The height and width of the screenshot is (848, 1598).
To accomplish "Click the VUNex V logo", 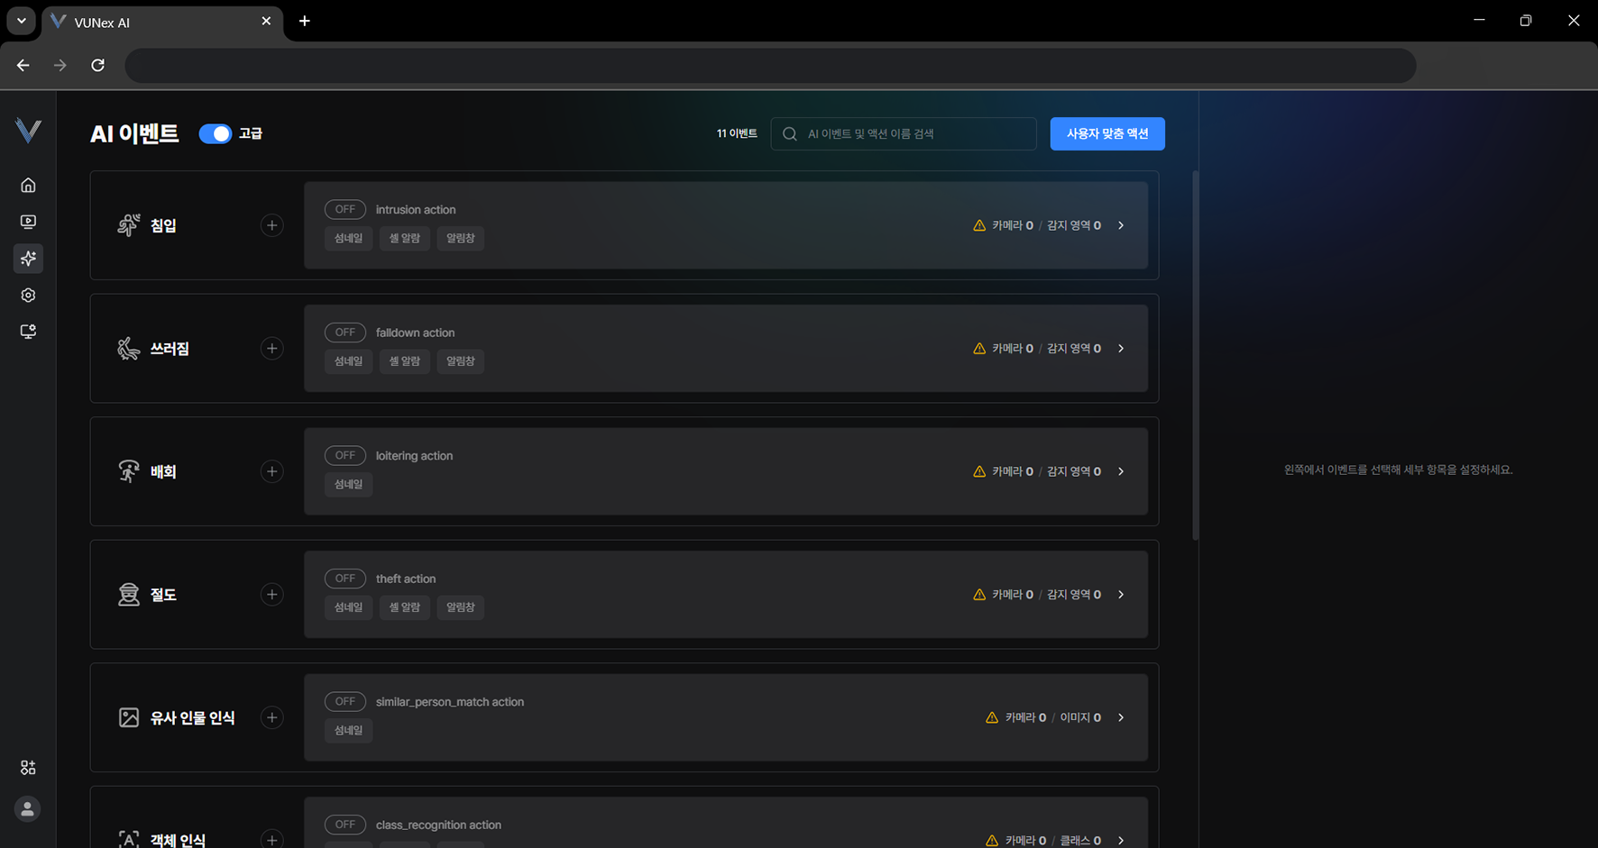I will click(28, 131).
